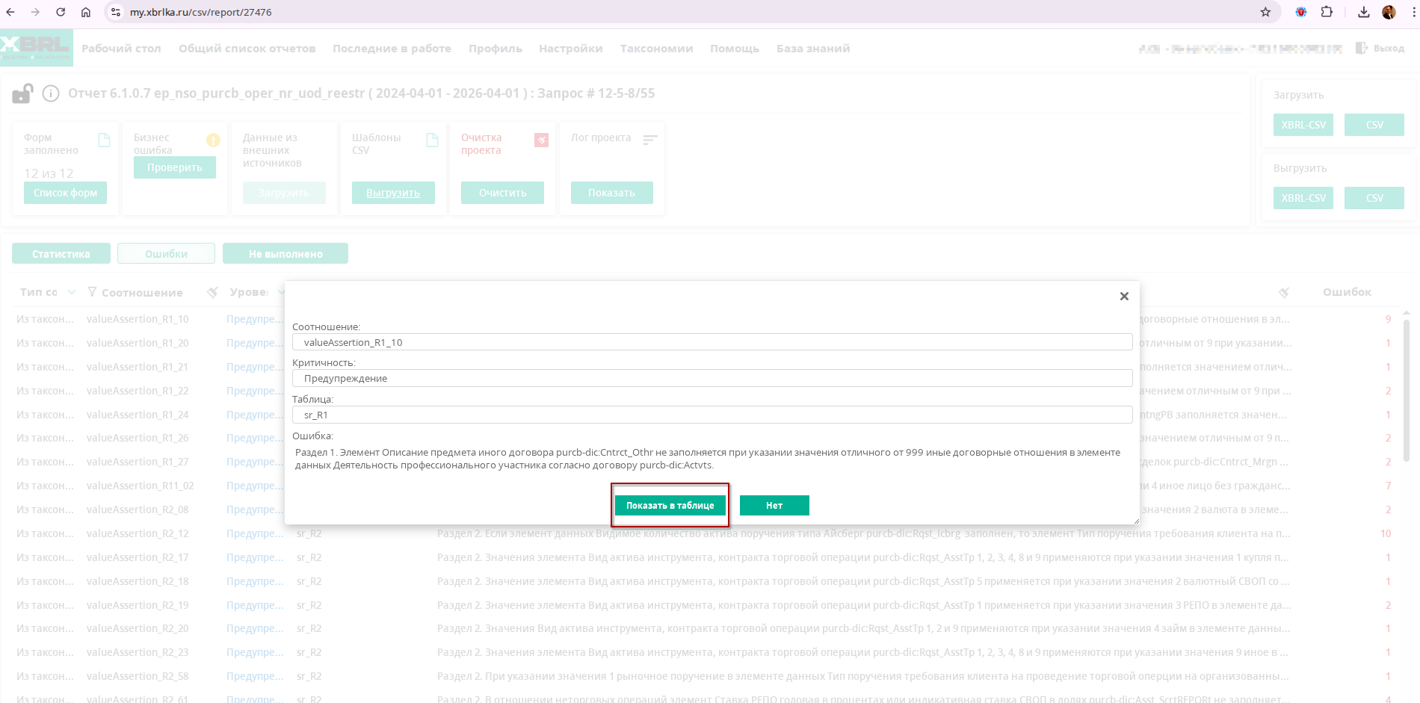Click the filter funnel icon by Соотношение

coord(92,292)
